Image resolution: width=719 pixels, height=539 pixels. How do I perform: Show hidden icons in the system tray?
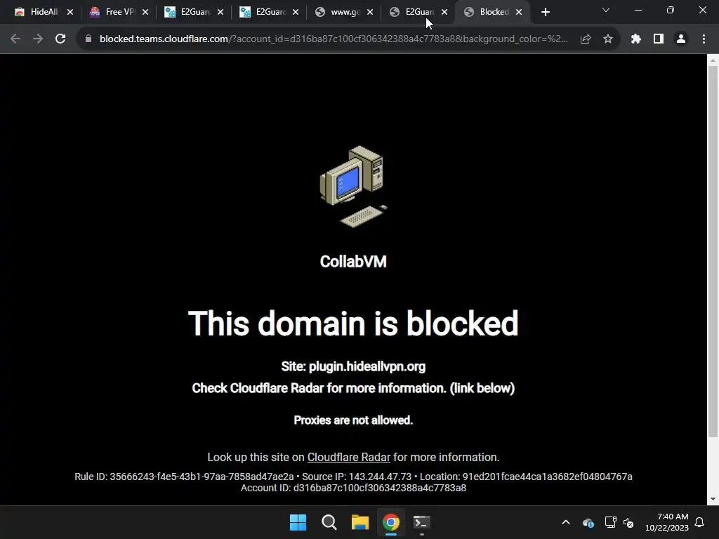(x=565, y=522)
